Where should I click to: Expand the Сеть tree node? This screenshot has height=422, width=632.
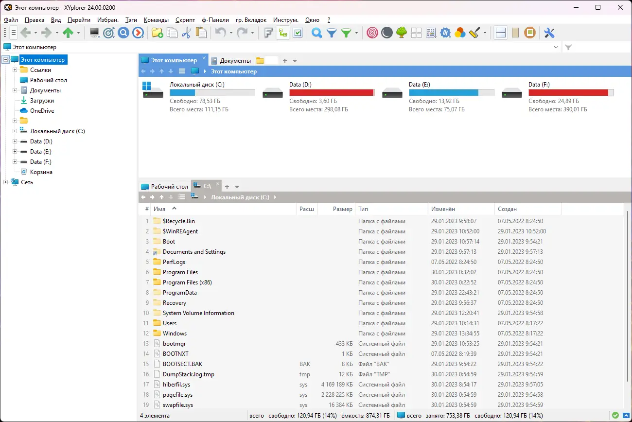tap(6, 182)
